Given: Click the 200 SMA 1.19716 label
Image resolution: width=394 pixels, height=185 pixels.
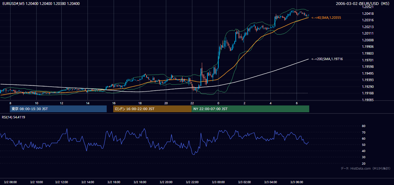Looking at the screenshot, I should pyautogui.click(x=327, y=59).
